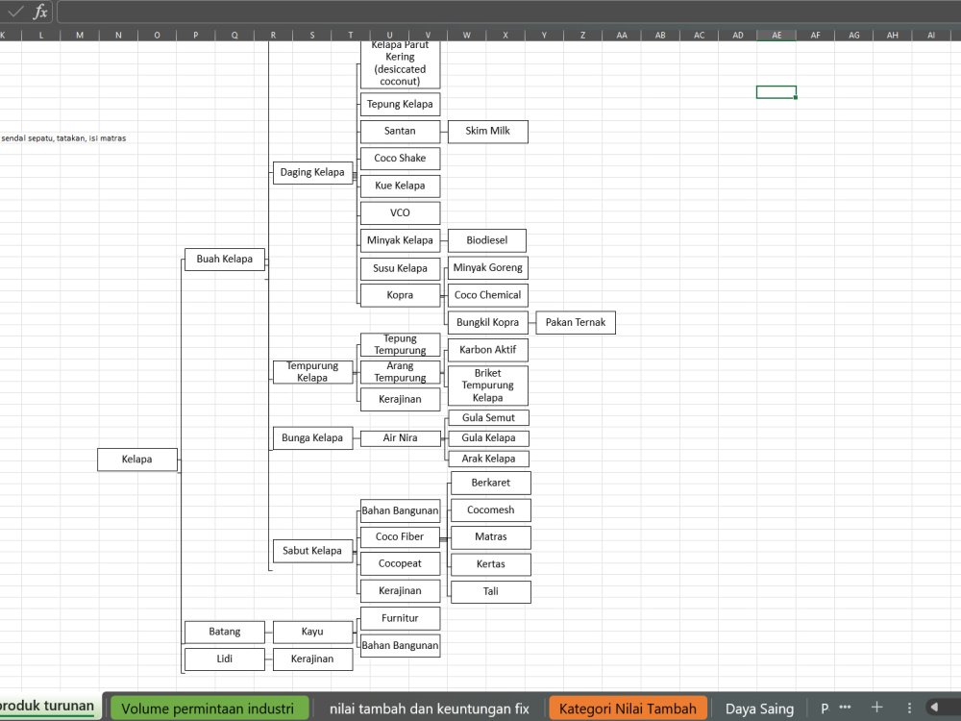Switch to Kategori Nilai Tambah tab
961x721 pixels.
(628, 709)
